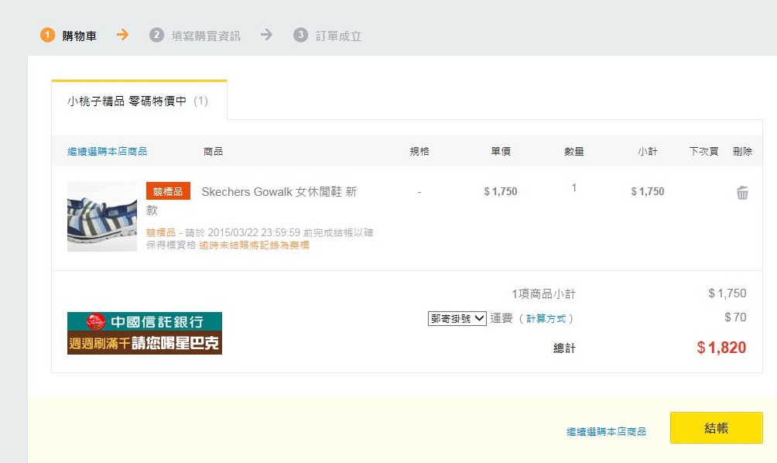
Task: Click the yellow 結帳 checkout button
Action: point(716,428)
